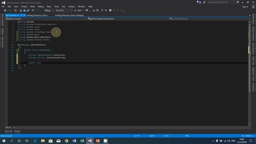Screen dimensions: 256x144
Task: Open the active files list arrow at tab strip end
Action: click(250, 15)
